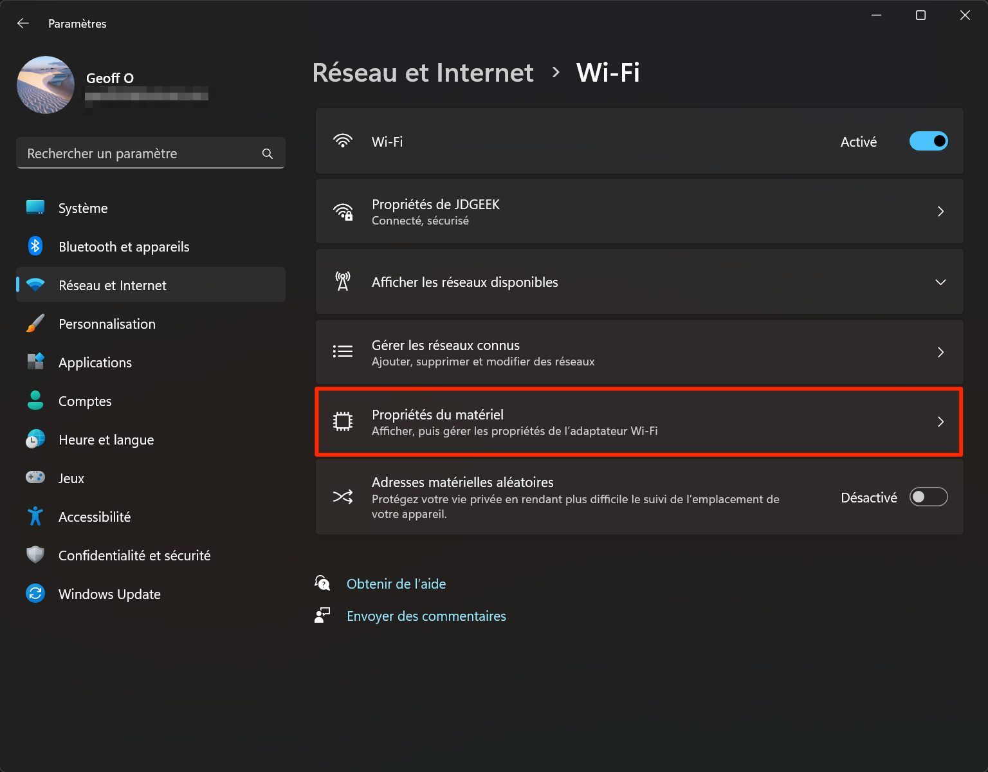The width and height of the screenshot is (988, 772).
Task: Open Système settings
Action: pos(151,208)
